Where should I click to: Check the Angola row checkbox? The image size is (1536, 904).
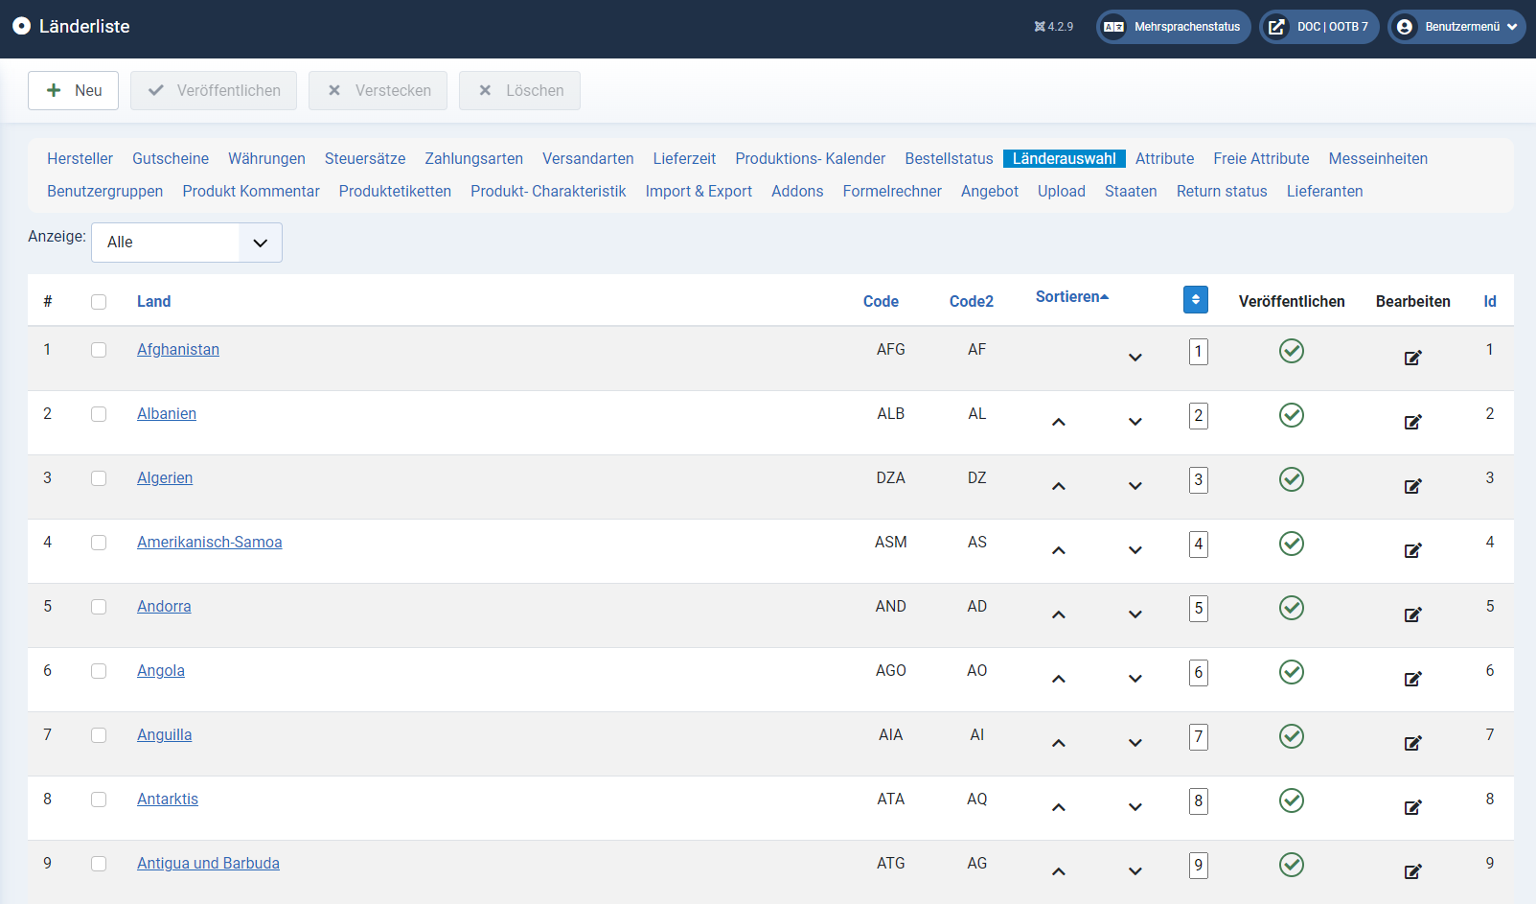[x=99, y=671]
